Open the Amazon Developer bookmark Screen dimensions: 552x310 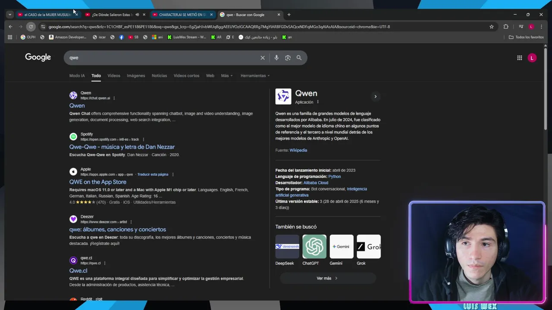[68, 37]
